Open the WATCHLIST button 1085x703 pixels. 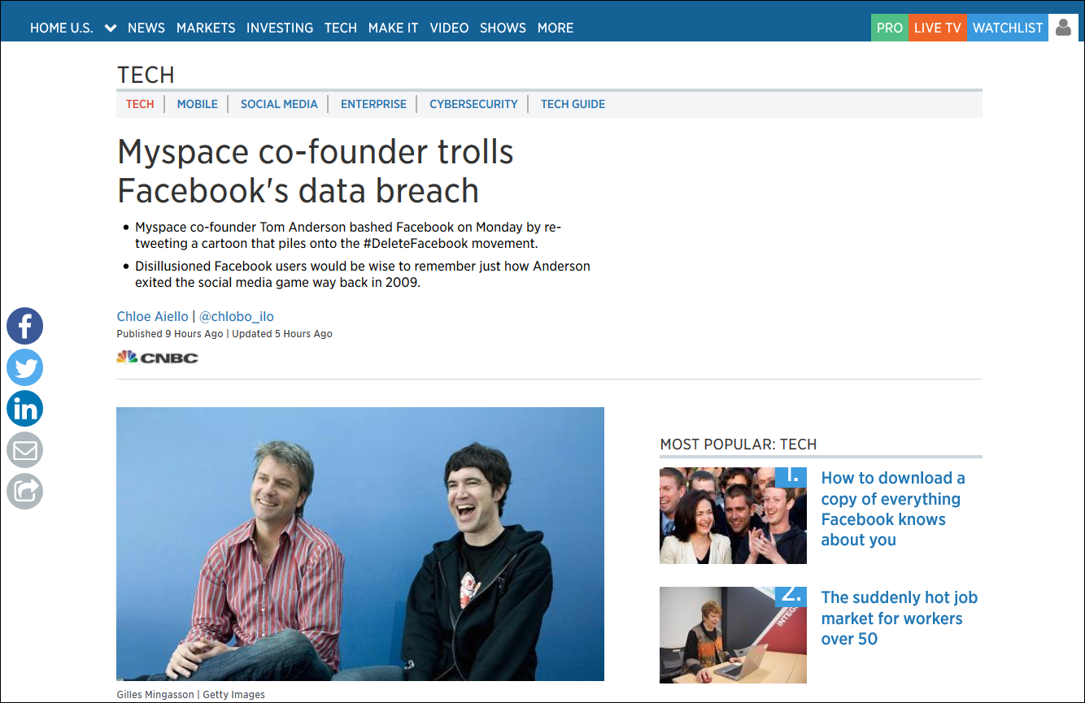[x=1008, y=28]
